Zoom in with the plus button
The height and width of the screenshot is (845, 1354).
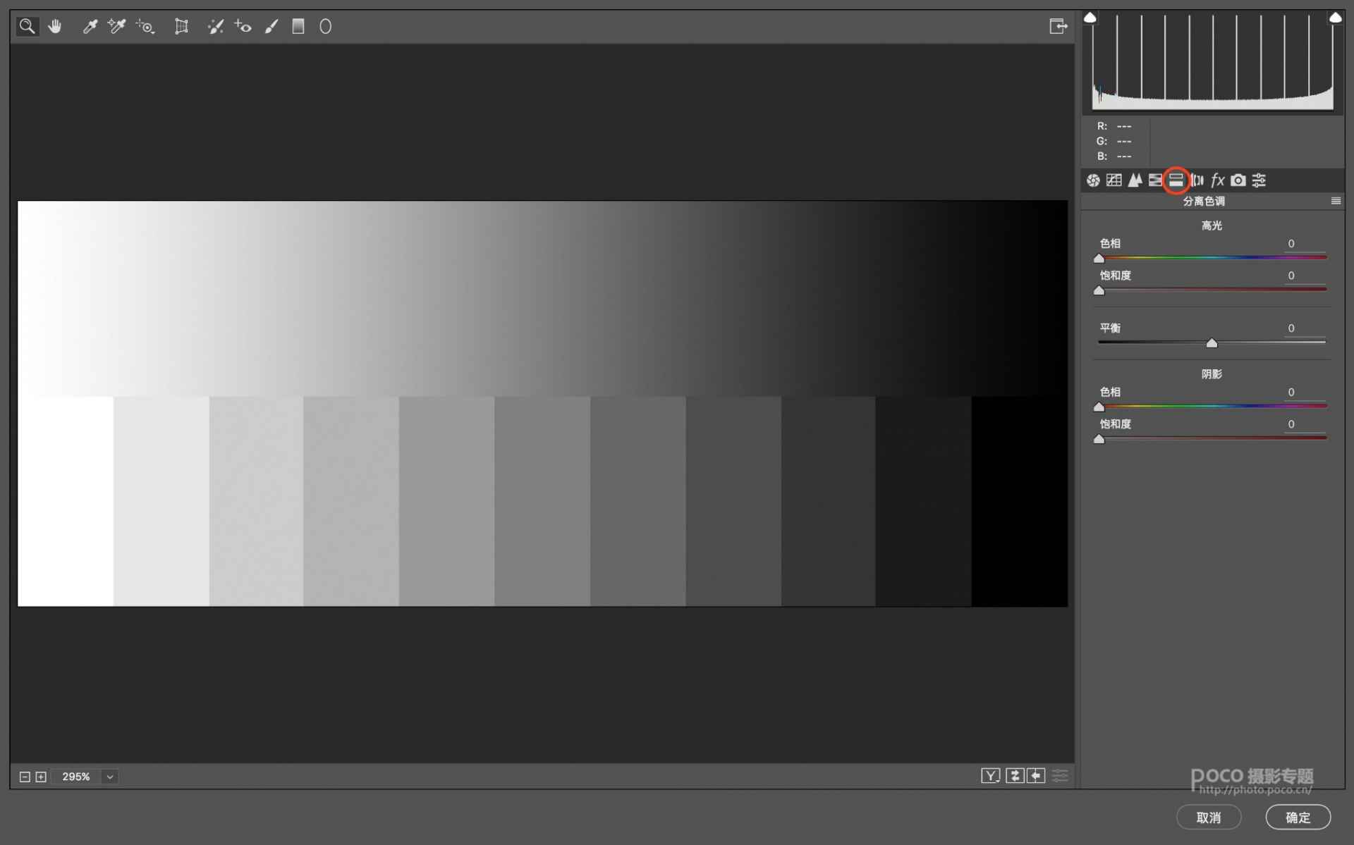click(x=41, y=777)
